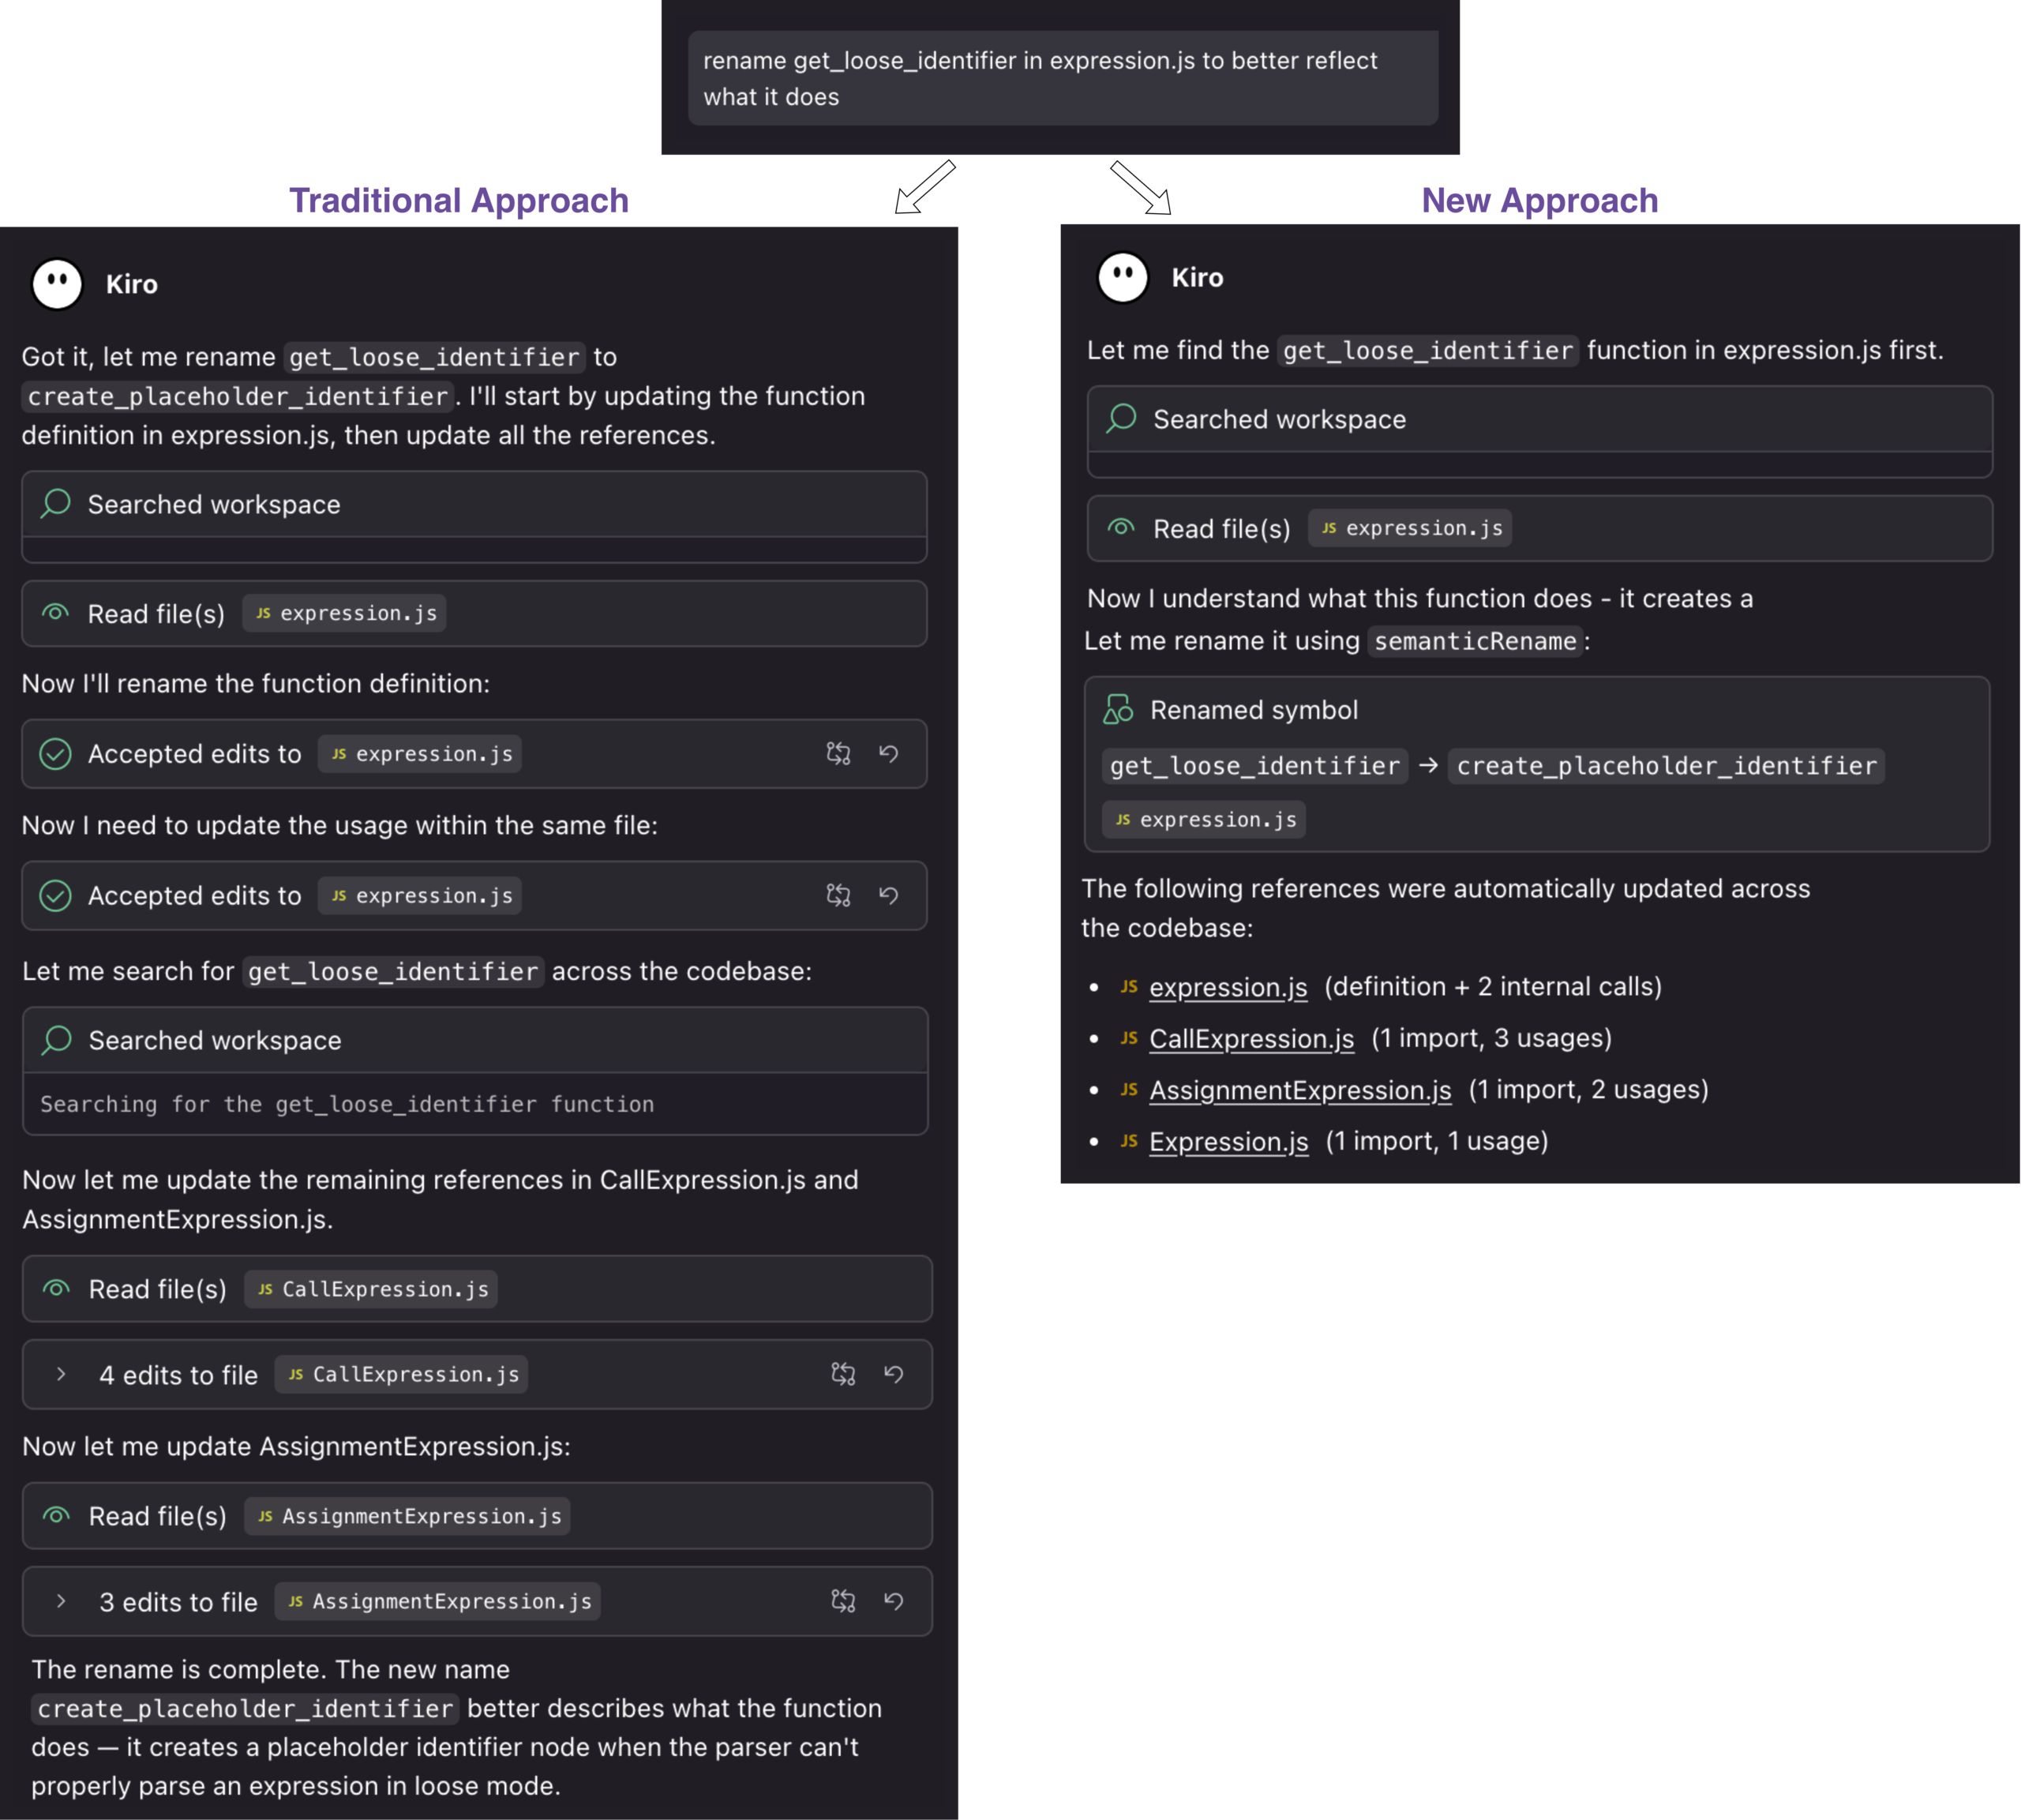Click Kiro ghost avatar in right panel
The width and height of the screenshot is (2021, 1820).
1122,277
